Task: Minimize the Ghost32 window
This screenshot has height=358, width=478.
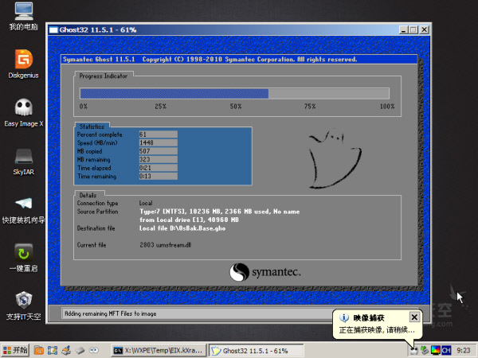Action: pyautogui.click(x=403, y=29)
